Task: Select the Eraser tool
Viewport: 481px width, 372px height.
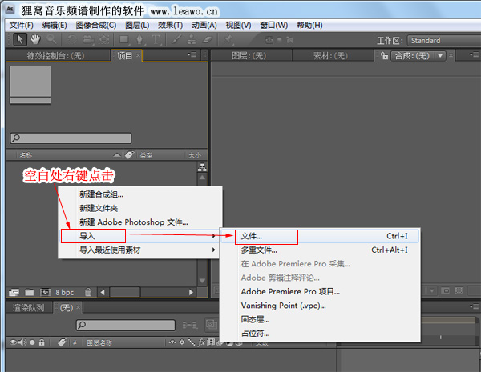Action: point(208,39)
